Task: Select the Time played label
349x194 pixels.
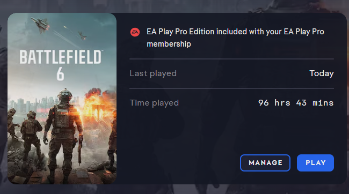Action: [154, 103]
